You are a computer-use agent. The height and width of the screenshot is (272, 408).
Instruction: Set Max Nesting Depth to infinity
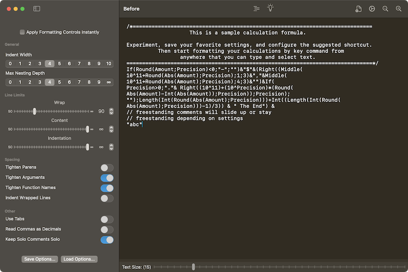pos(109,82)
